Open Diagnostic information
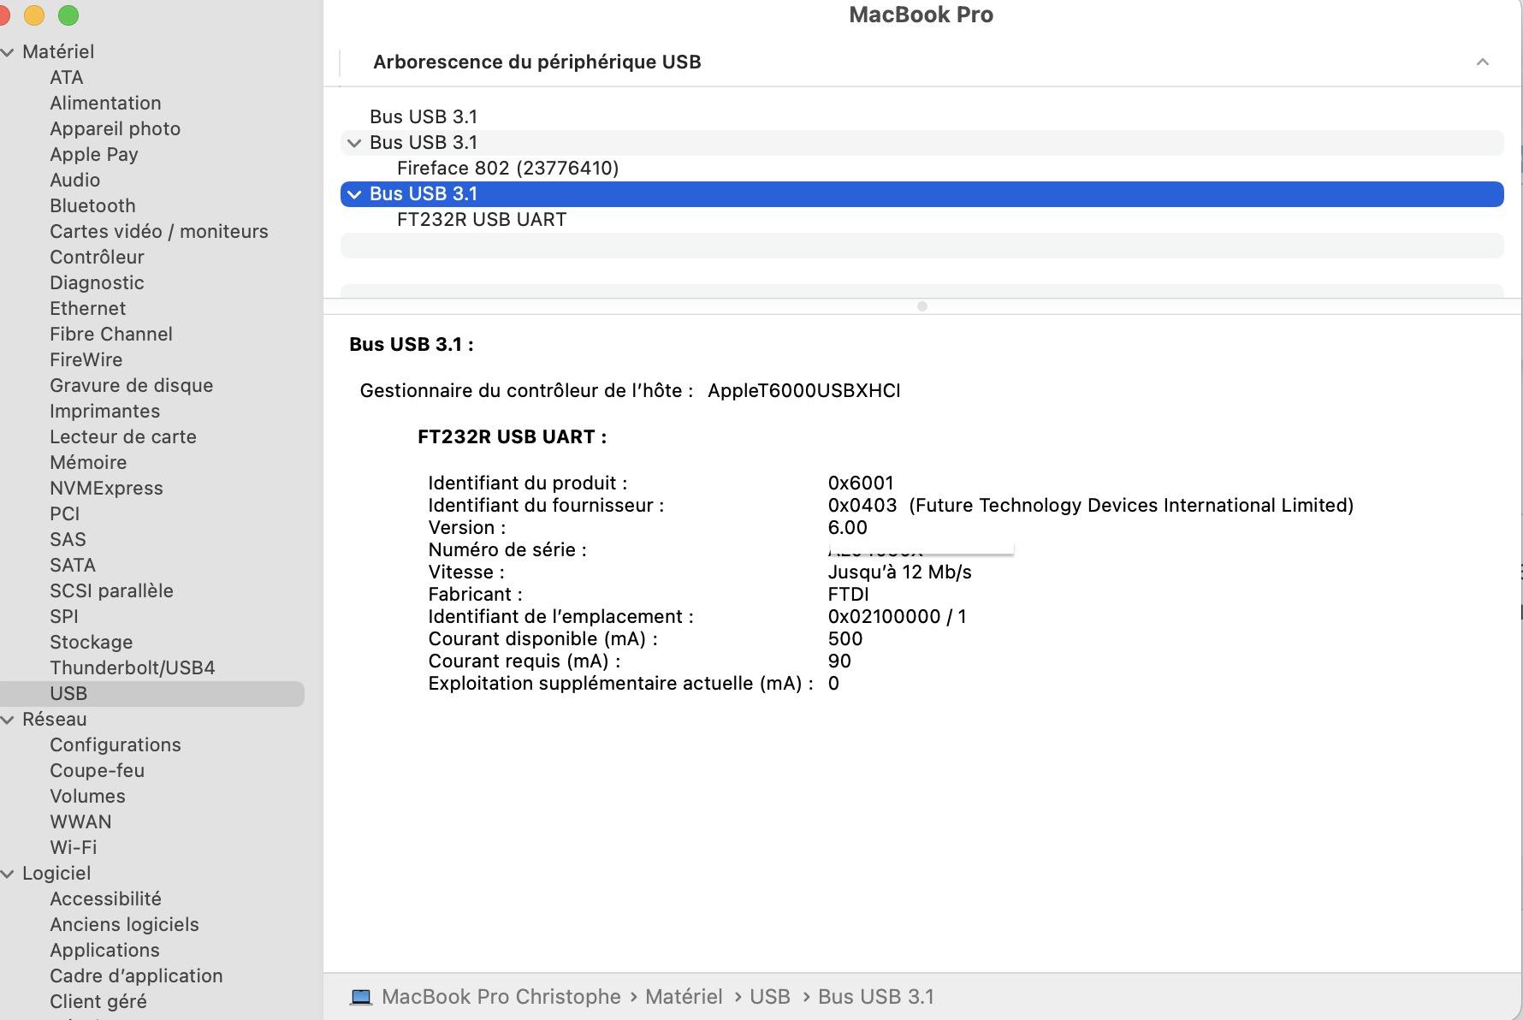The image size is (1523, 1020). pyautogui.click(x=97, y=283)
